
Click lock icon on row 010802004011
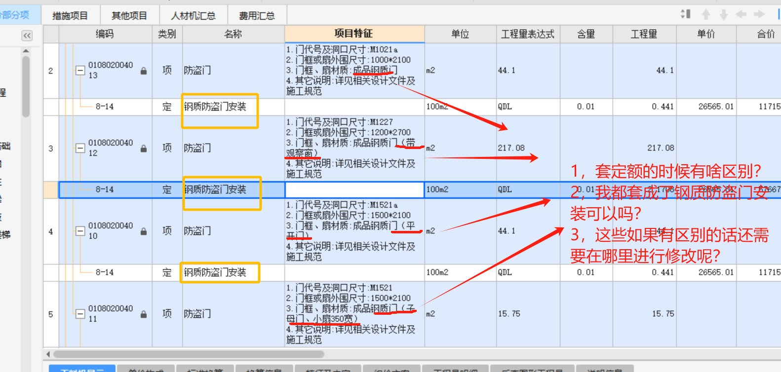(x=144, y=314)
